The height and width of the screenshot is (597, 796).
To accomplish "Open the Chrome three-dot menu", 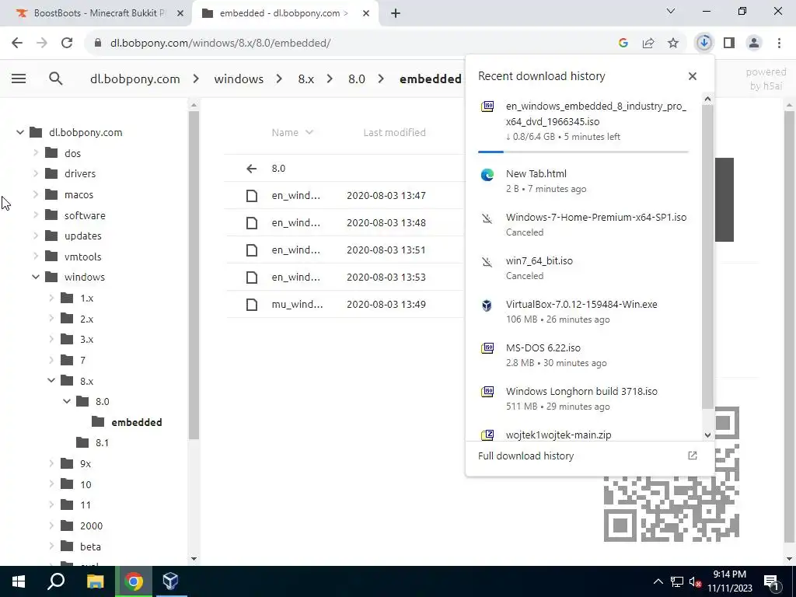I will pos(779,44).
